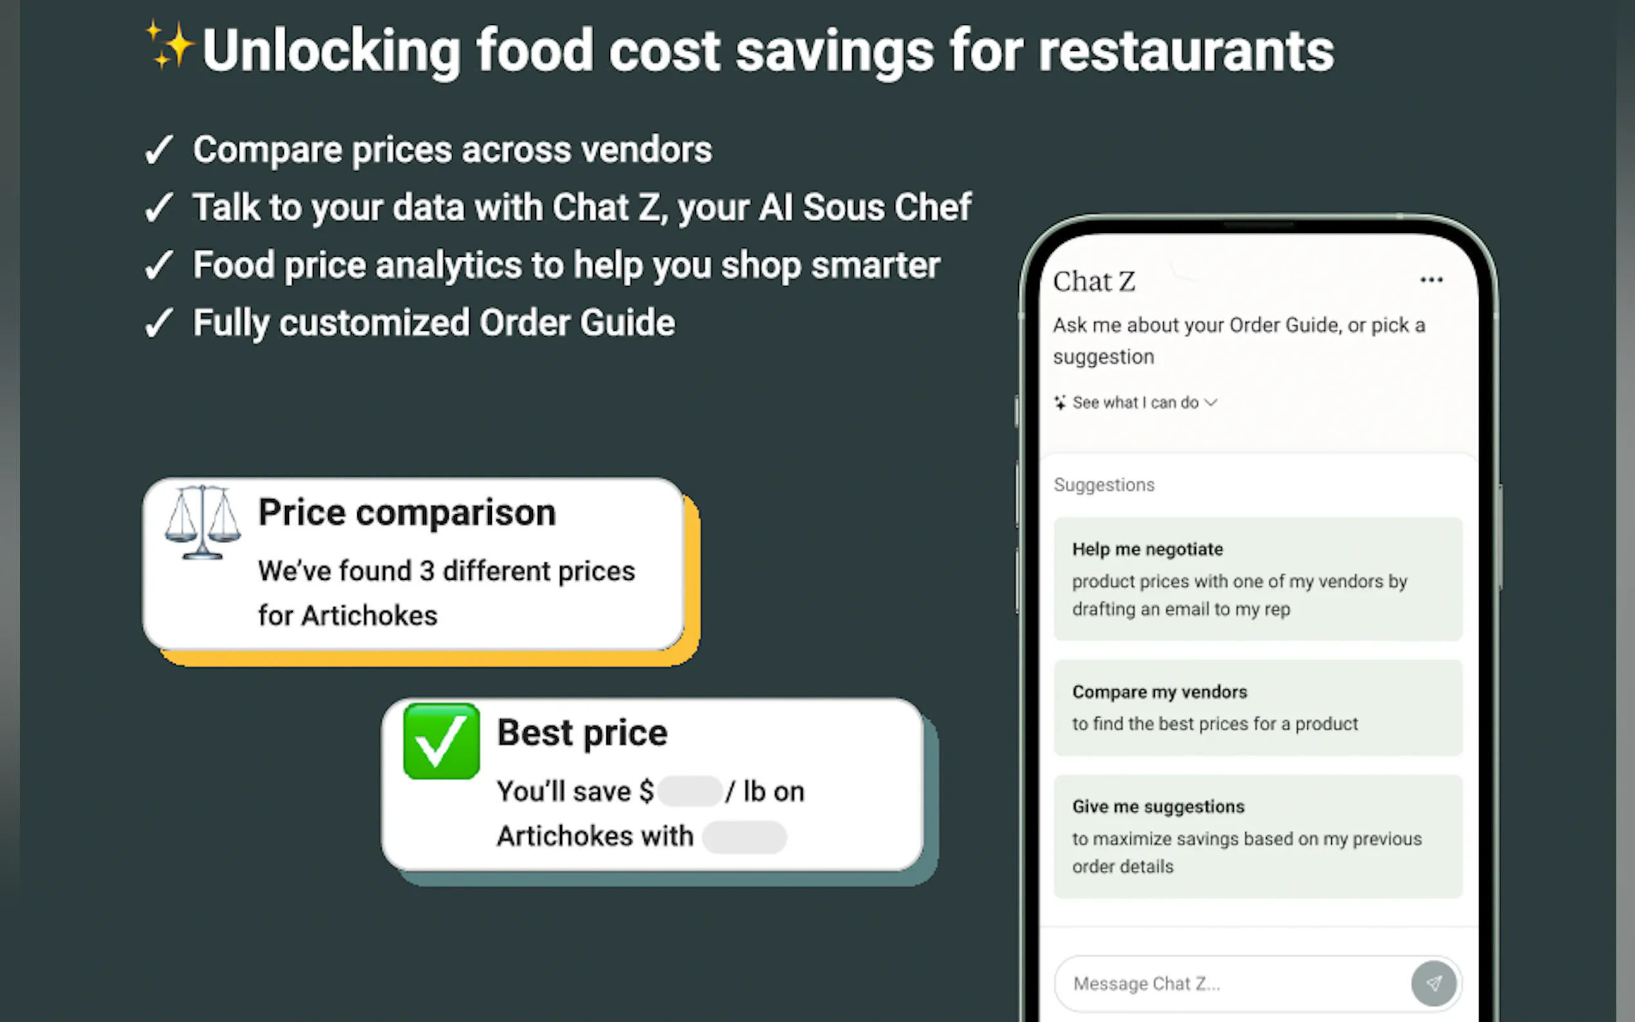
Task: Select the Help me negotiate suggestion
Action: tap(1257, 579)
